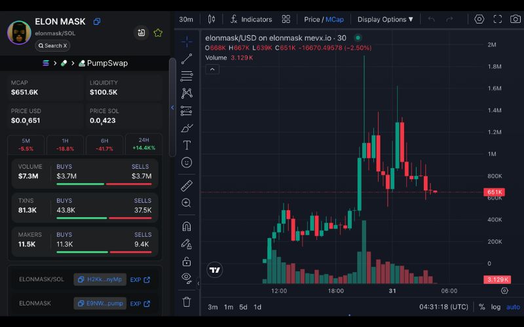Activate the zoom in tool

pyautogui.click(x=187, y=203)
